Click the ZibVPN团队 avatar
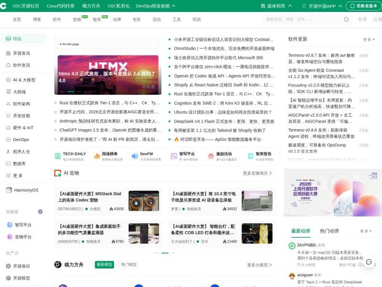The width and height of the screenshot is (382, 287). coord(292,246)
